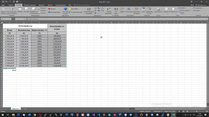Select the 'Отклонение от плана' header cell
Screen dimensions: 209x117
point(57,28)
